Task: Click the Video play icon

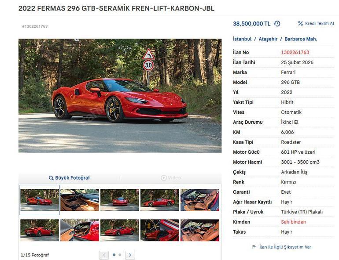Action: click(164, 178)
